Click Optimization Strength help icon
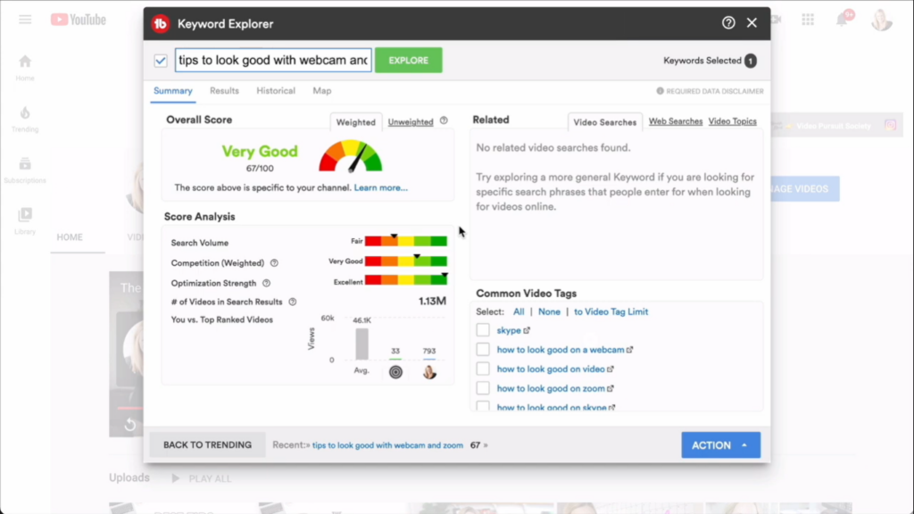This screenshot has height=514, width=914. (x=266, y=283)
